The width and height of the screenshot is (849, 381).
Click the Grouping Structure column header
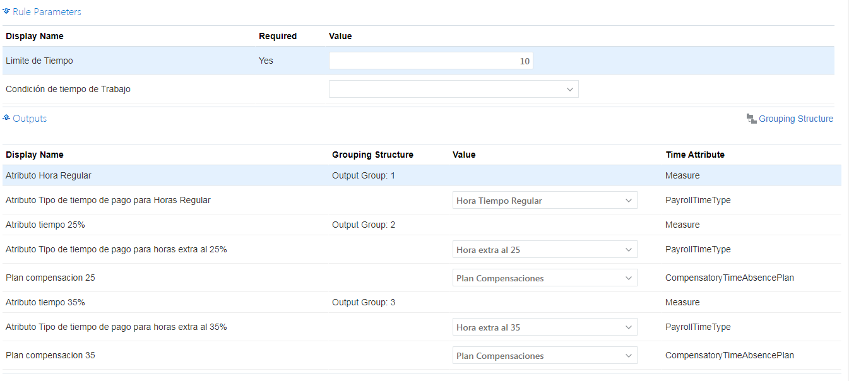pyautogui.click(x=372, y=155)
